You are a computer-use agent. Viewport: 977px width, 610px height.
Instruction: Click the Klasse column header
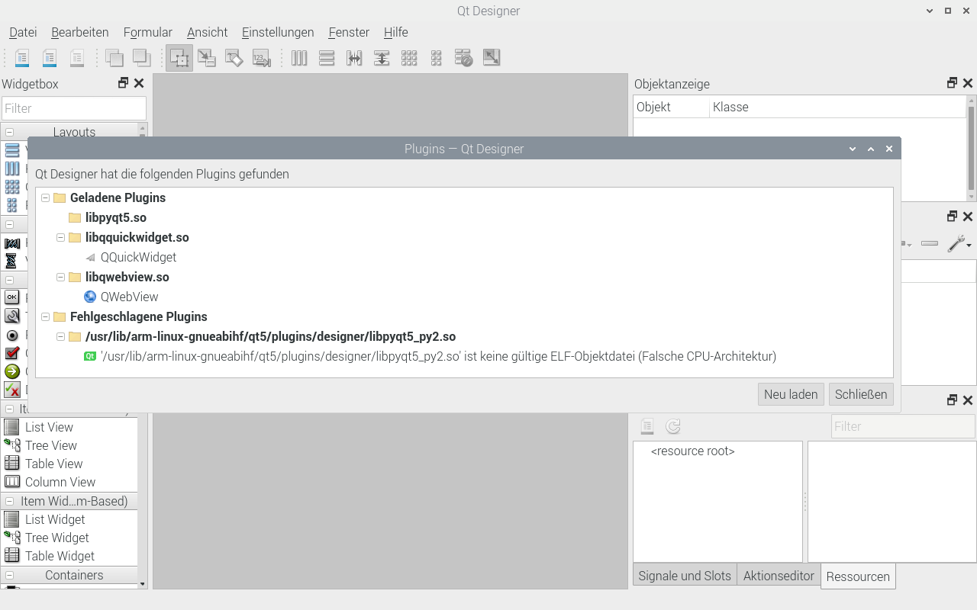point(837,107)
